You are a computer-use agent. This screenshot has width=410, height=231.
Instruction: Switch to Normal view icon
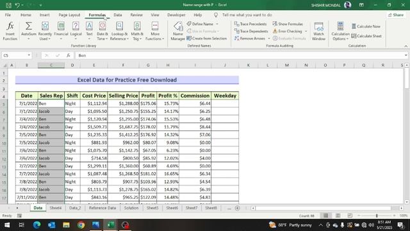326,216
